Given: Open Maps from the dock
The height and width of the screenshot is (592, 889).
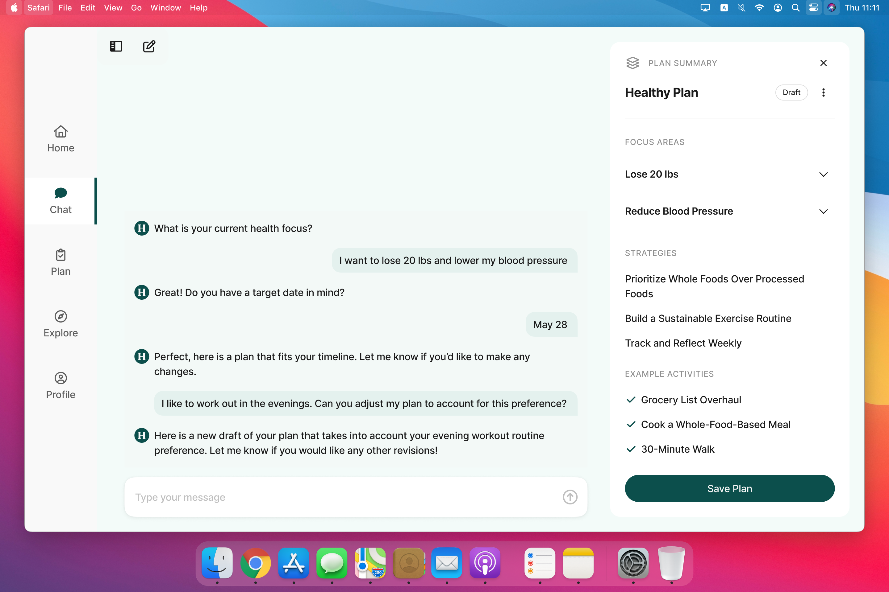Looking at the screenshot, I should [x=370, y=563].
